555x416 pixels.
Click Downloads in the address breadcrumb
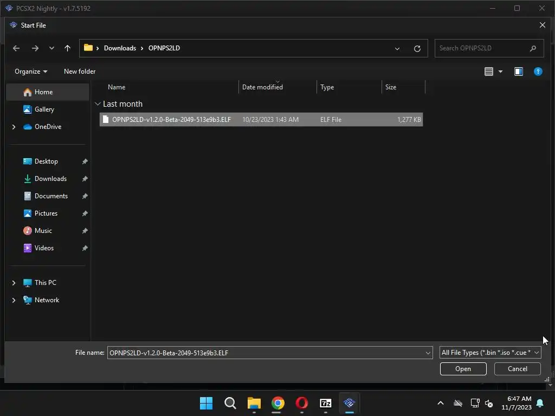tap(120, 48)
